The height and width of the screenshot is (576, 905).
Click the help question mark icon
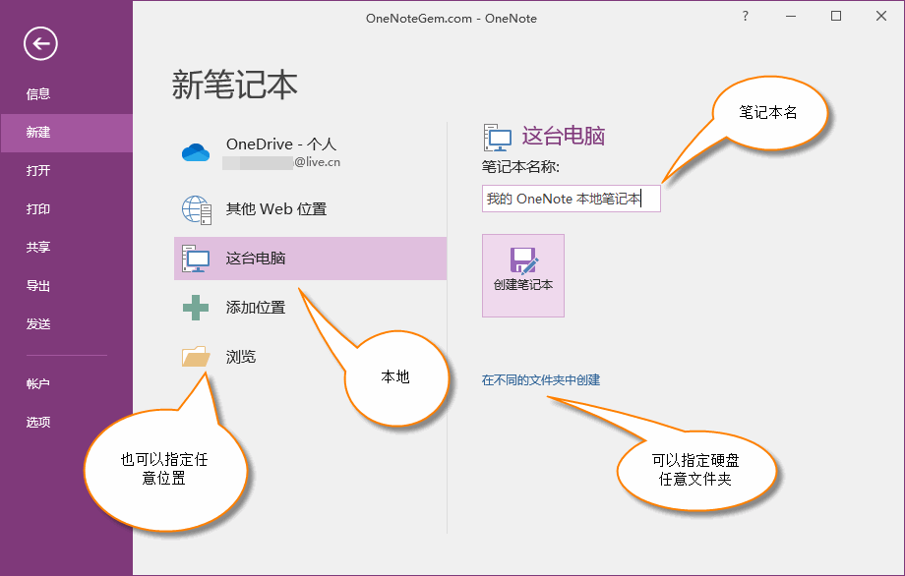(745, 16)
